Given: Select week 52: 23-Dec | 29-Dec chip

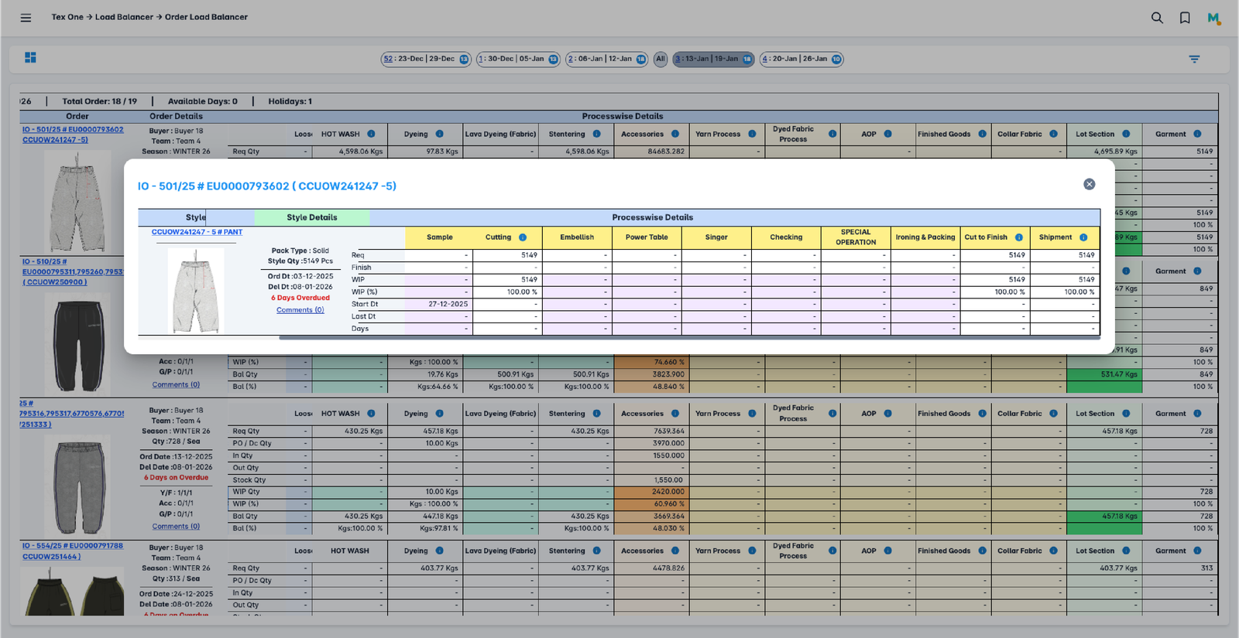Looking at the screenshot, I should (425, 59).
